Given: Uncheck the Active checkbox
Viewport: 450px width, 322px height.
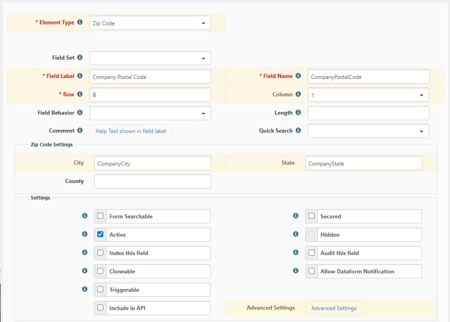Looking at the screenshot, I should tap(101, 234).
